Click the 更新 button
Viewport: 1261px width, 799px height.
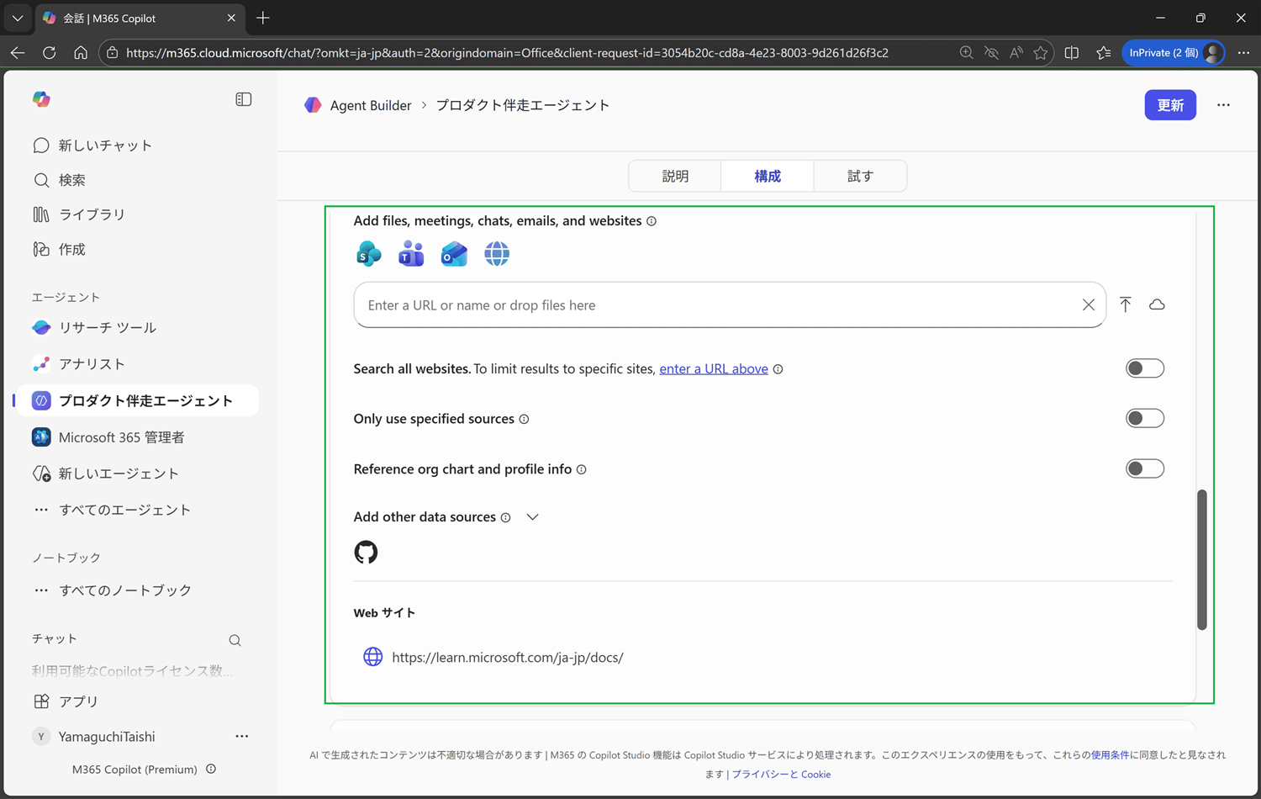pyautogui.click(x=1170, y=105)
